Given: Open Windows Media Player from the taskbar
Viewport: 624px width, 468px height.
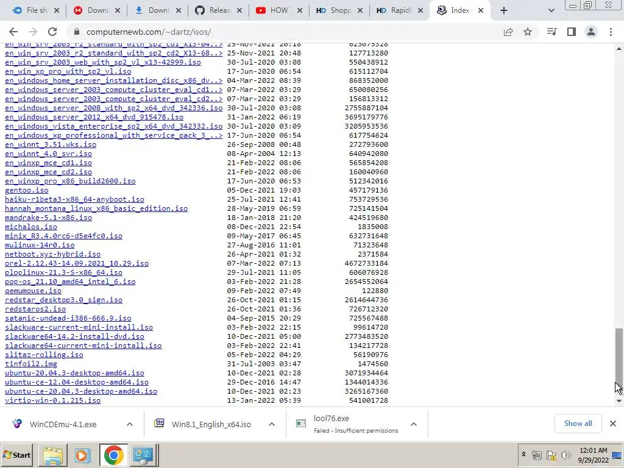Looking at the screenshot, I should (83, 455).
